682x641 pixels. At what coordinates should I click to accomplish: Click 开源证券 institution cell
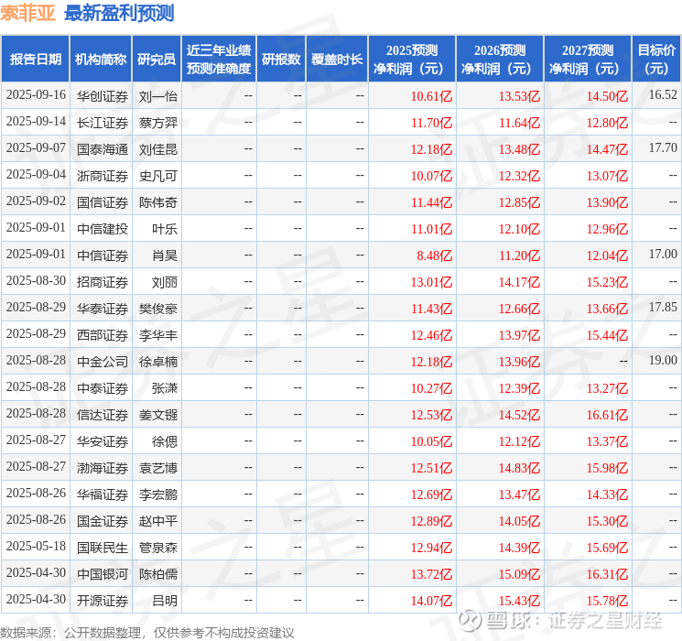(103, 601)
